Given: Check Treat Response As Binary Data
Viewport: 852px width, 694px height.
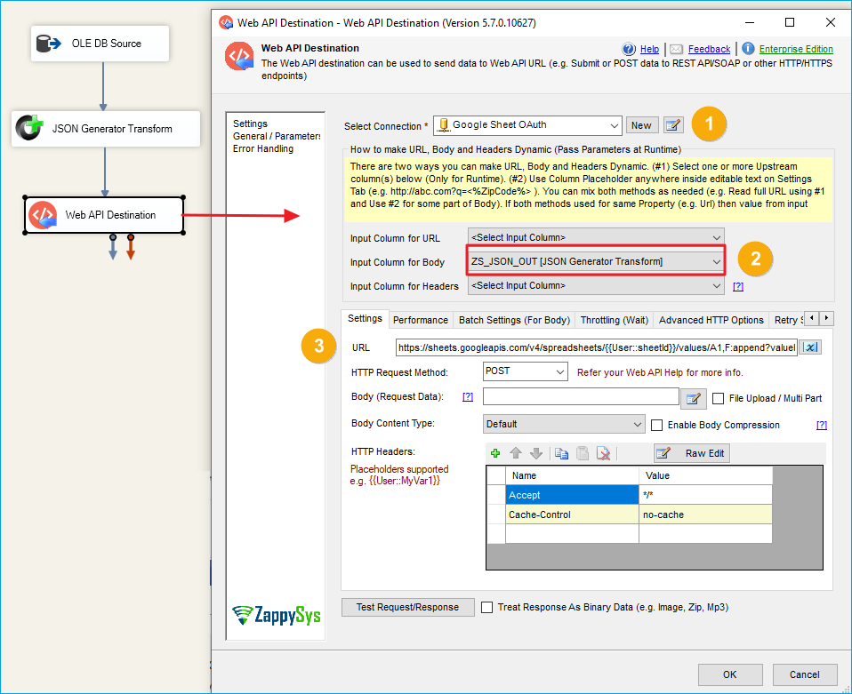Looking at the screenshot, I should click(486, 607).
